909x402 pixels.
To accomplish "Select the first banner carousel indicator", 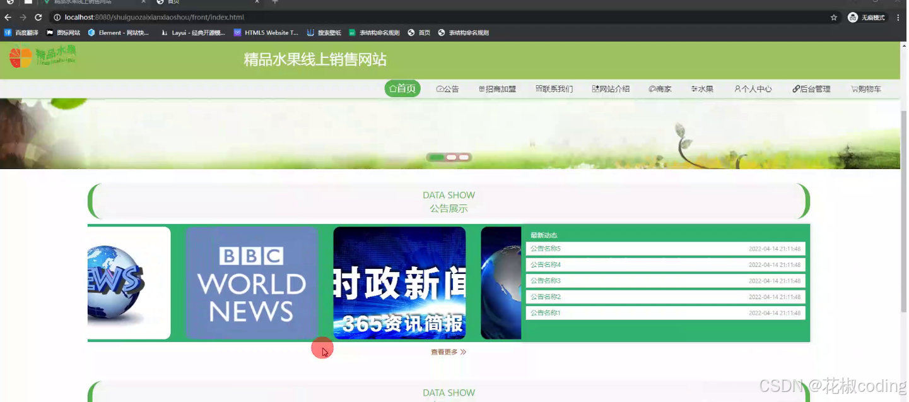I will [x=437, y=157].
